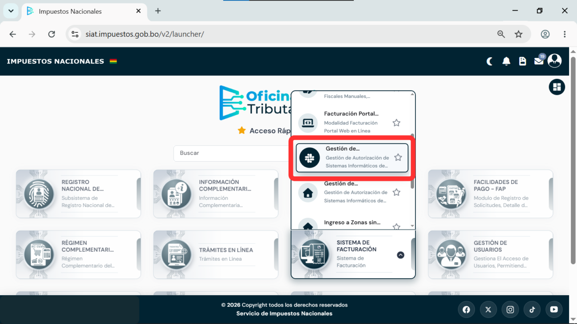Open the mail inbox with the 19 badge

(x=539, y=61)
